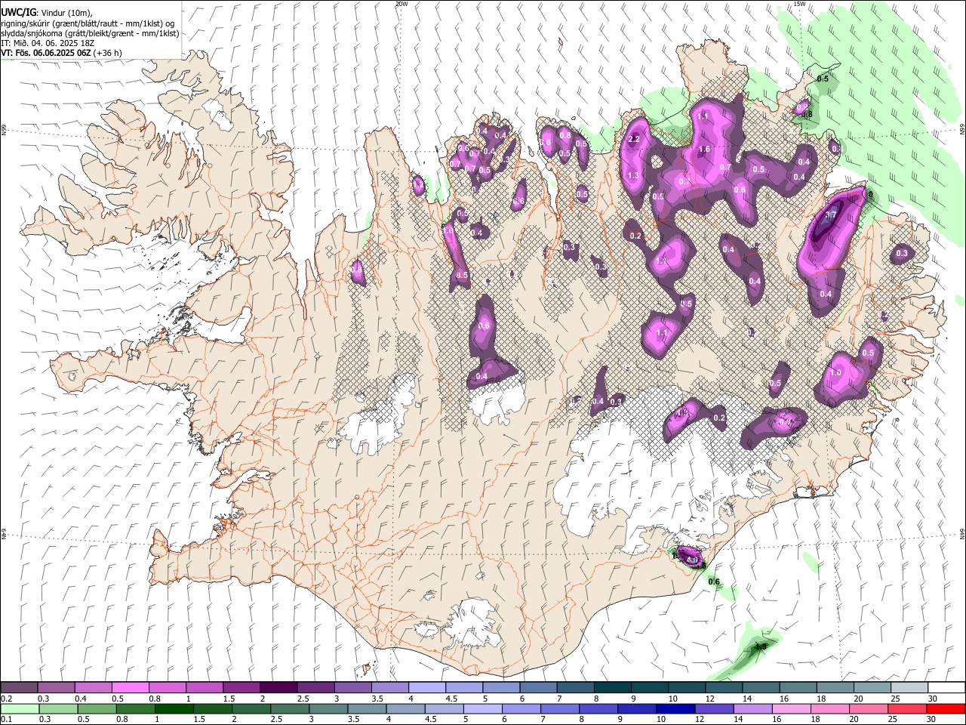
Task: Click the deep blue swatch starting at 10
Action: point(675,709)
